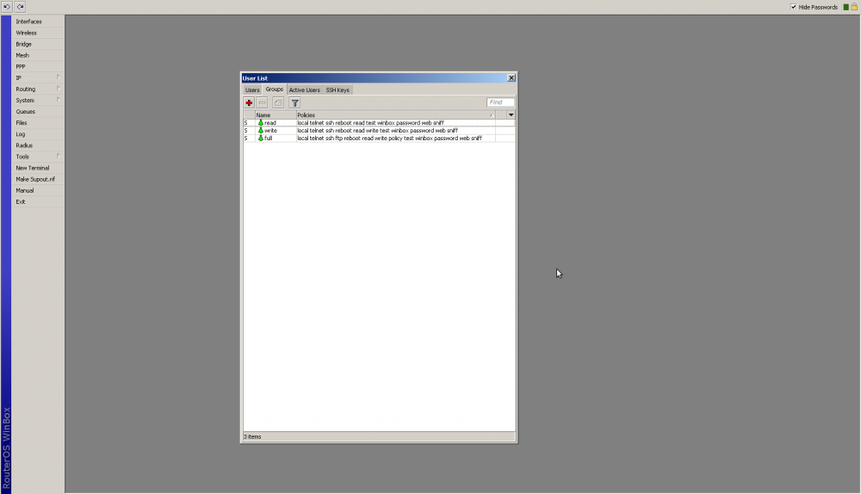Toggle the Hide Passwords checkbox
This screenshot has height=494, width=861.
(x=794, y=7)
